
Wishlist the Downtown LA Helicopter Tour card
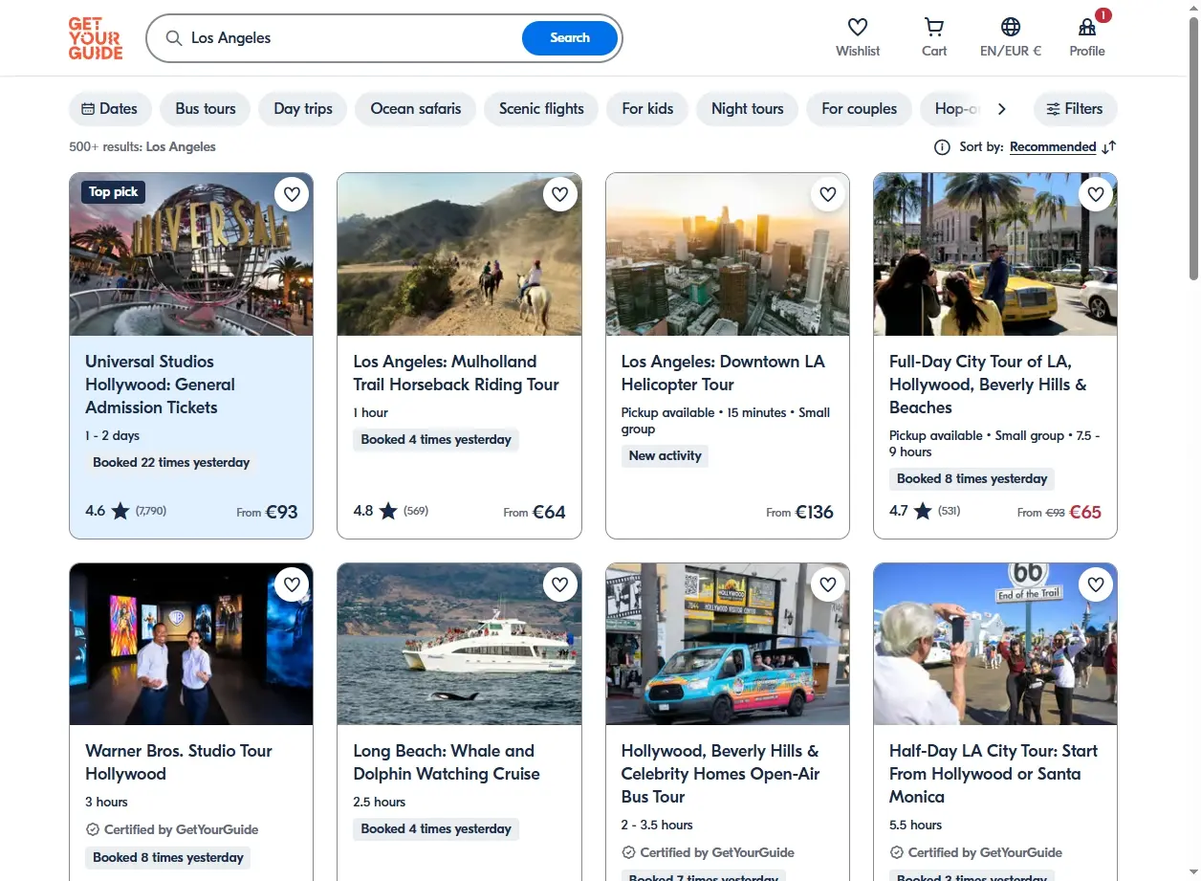click(x=828, y=194)
